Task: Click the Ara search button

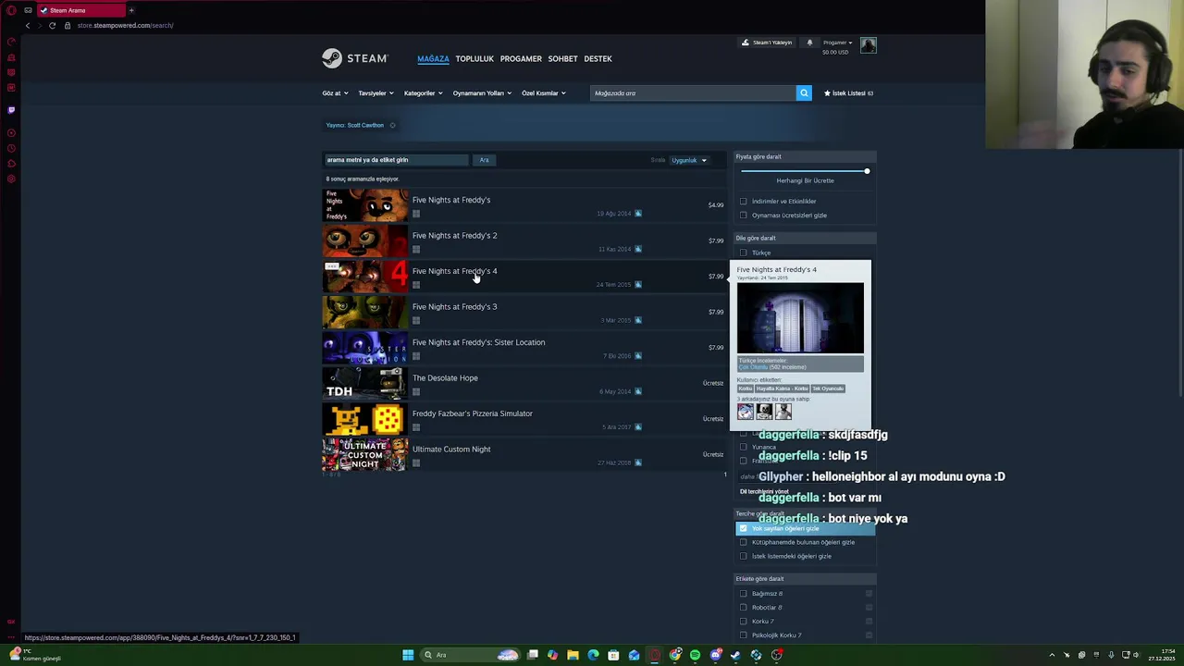Action: coord(484,160)
